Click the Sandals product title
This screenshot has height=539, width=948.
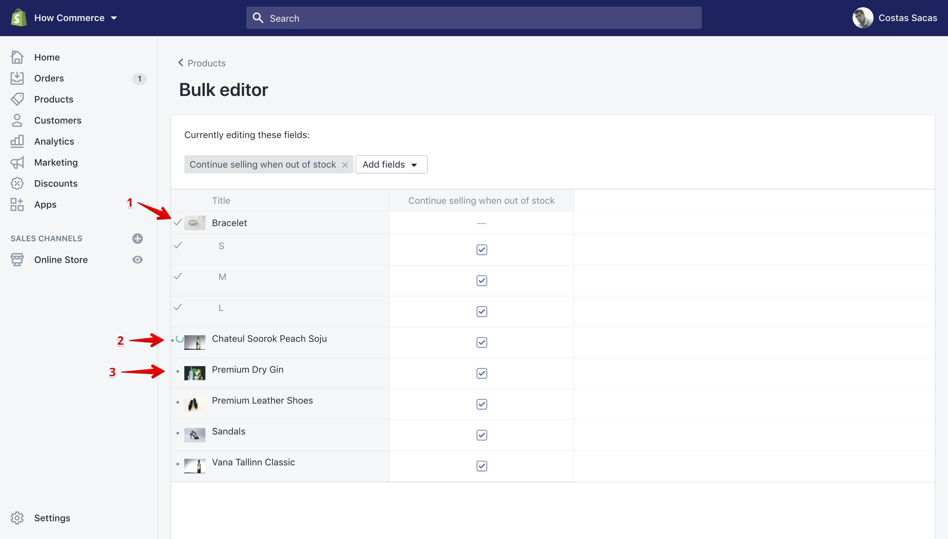point(228,431)
